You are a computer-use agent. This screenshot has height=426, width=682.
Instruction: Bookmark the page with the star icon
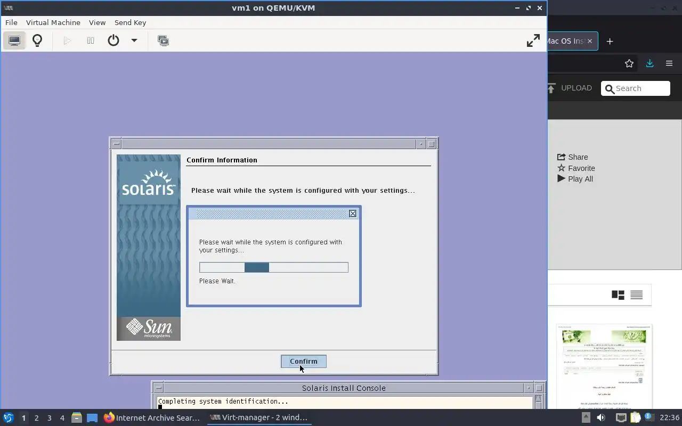[629, 63]
